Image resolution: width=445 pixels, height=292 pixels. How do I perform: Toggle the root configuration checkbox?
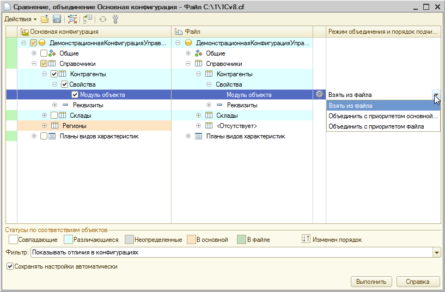33,43
